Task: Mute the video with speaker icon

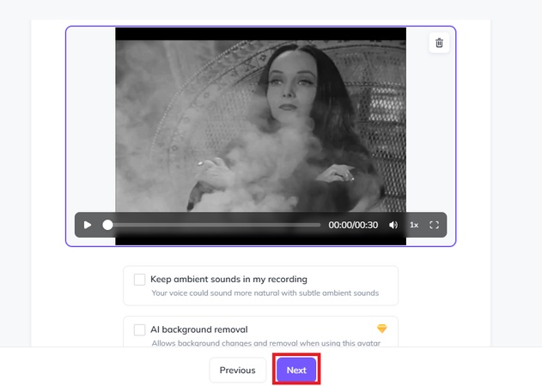Action: (393, 225)
